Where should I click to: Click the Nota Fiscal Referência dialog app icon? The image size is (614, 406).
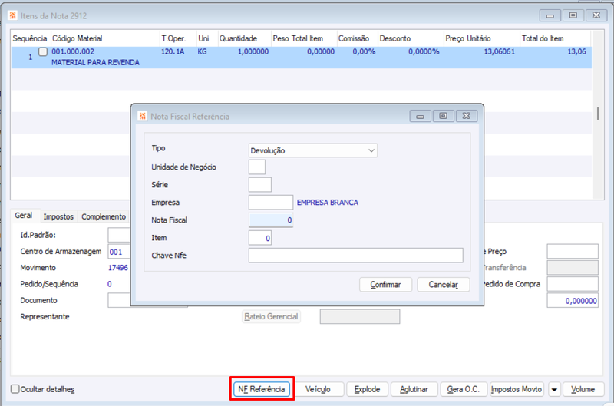[142, 117]
